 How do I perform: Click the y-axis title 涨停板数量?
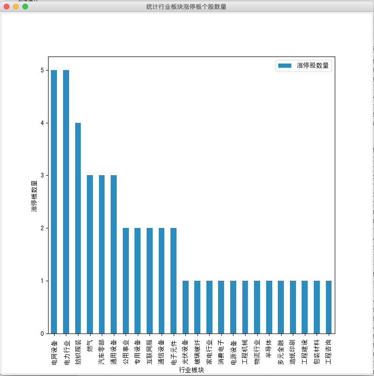[x=34, y=196]
